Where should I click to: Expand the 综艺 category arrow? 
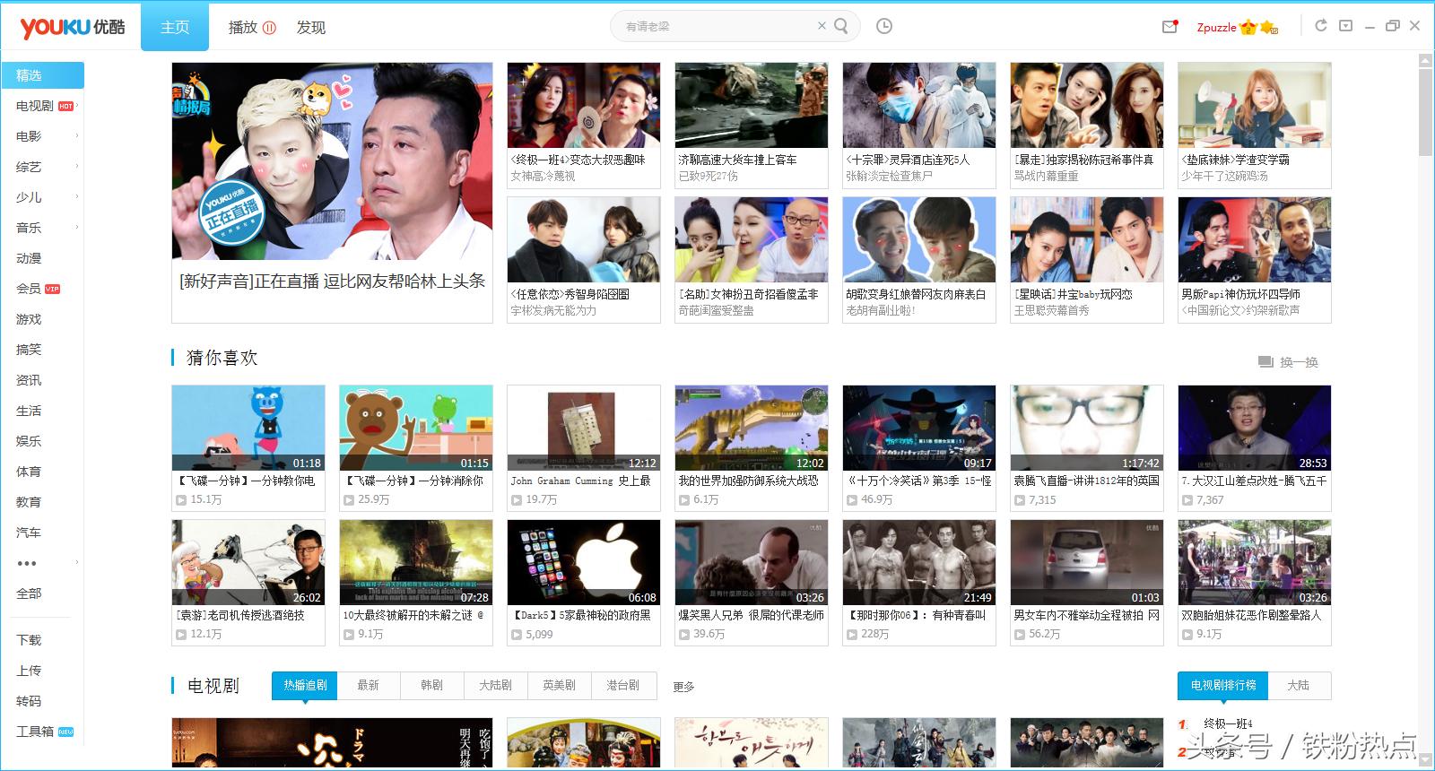point(77,167)
